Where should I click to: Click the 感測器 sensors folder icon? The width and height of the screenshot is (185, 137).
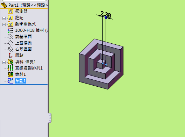10,12
